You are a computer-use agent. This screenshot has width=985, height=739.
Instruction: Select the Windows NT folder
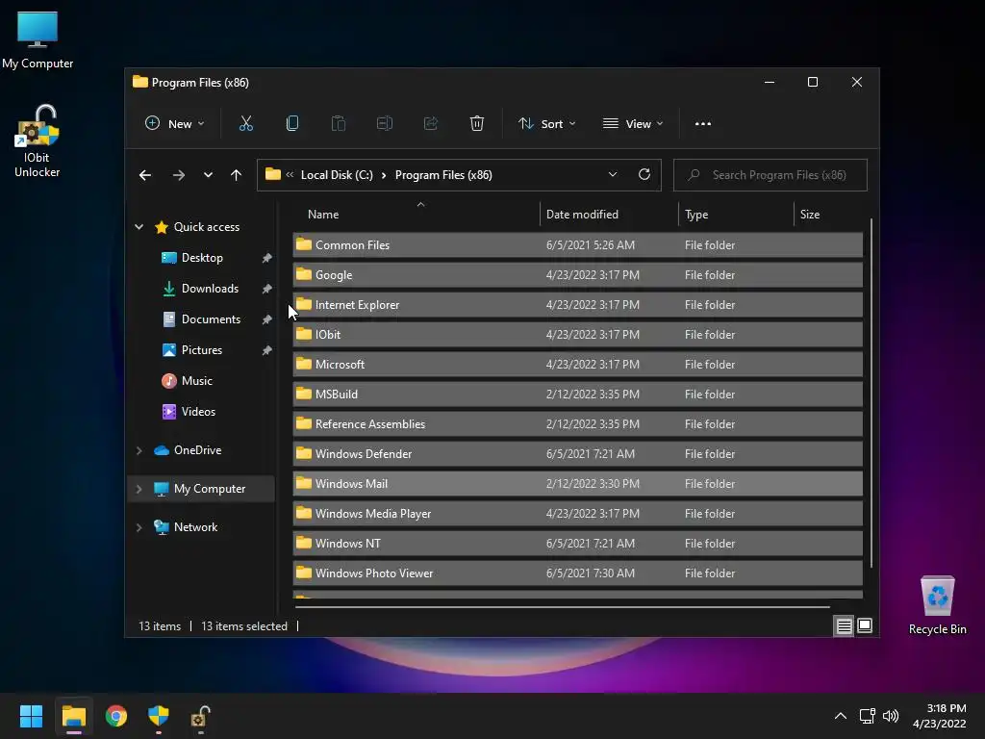577,544
